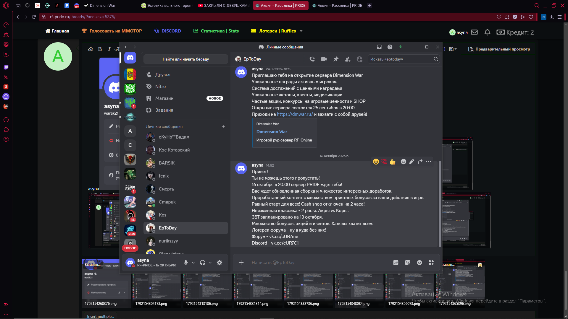This screenshot has width=568, height=319.
Task: Click Найти или начать беседу search button
Action: tap(185, 59)
